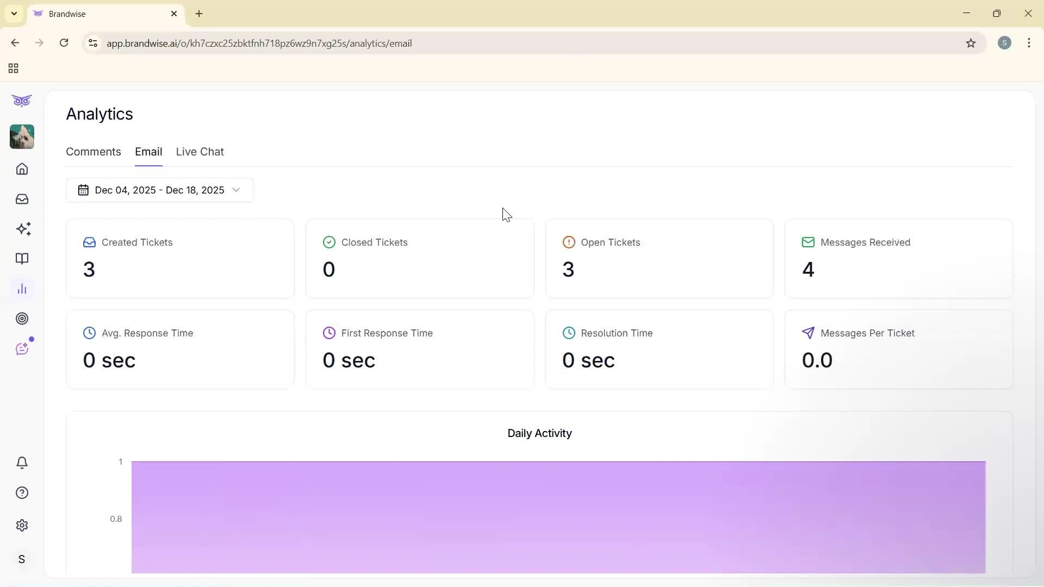
Task: Click the S profile avatar at bottom
Action: (22, 559)
